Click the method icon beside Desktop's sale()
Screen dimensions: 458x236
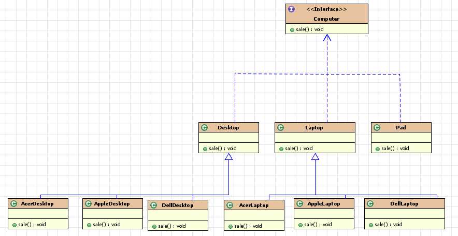point(205,149)
